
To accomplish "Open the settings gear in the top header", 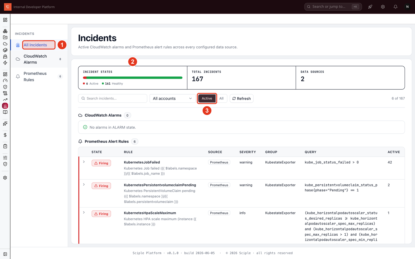I will pyautogui.click(x=383, y=7).
